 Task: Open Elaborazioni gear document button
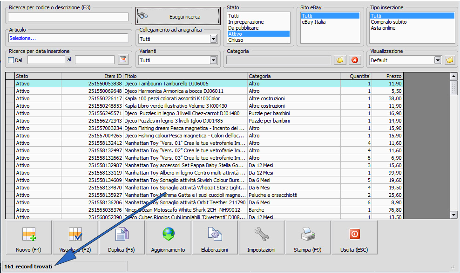215,237
